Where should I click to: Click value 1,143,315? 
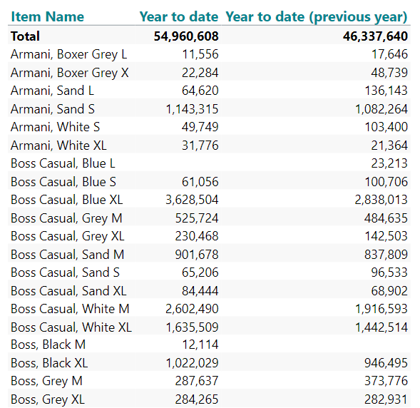193,109
